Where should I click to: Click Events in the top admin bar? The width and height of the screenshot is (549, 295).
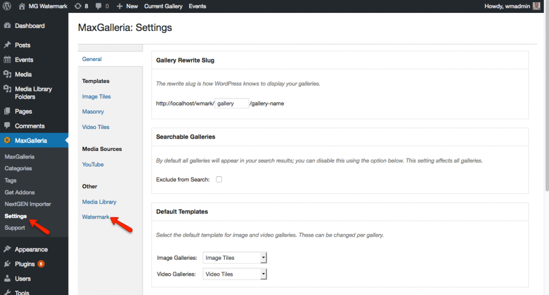[x=197, y=6]
